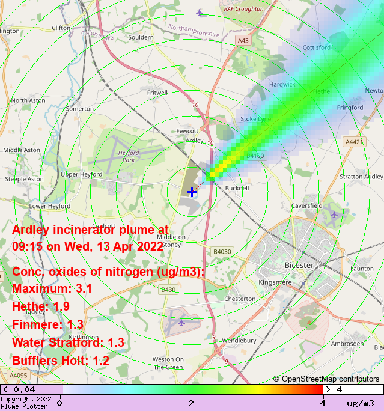Select the Hardwick label
This screenshot has width=384, height=411.
click(282, 84)
